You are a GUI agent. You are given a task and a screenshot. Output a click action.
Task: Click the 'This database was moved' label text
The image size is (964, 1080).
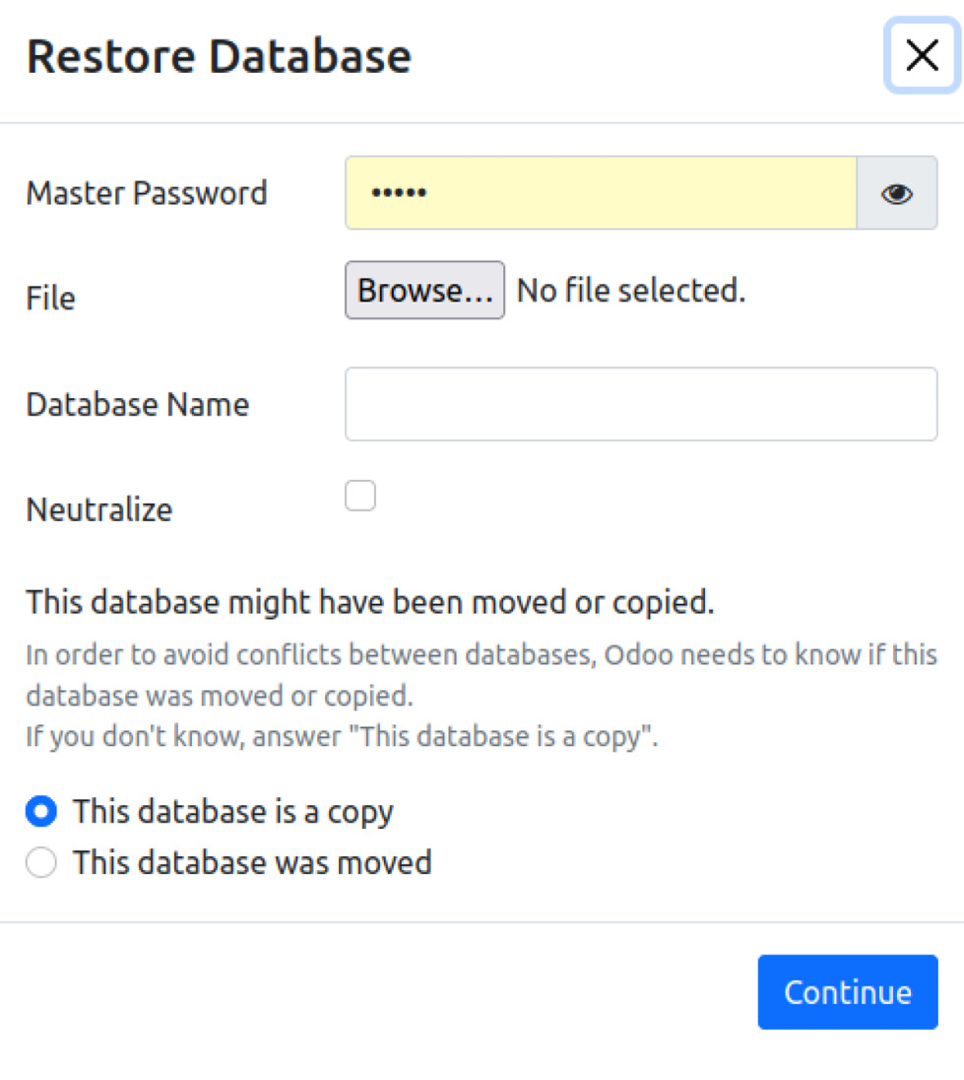coord(252,862)
